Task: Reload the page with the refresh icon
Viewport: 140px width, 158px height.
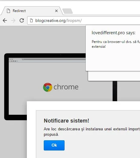Action: point(22,20)
